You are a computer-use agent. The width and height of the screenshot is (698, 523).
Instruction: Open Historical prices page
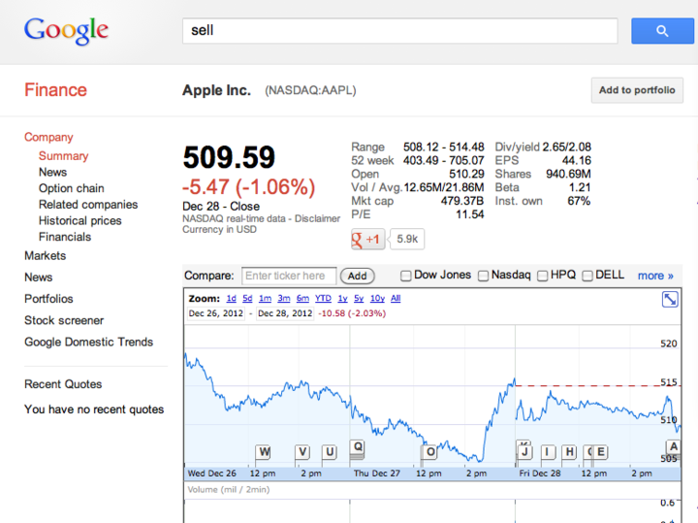pyautogui.click(x=80, y=220)
